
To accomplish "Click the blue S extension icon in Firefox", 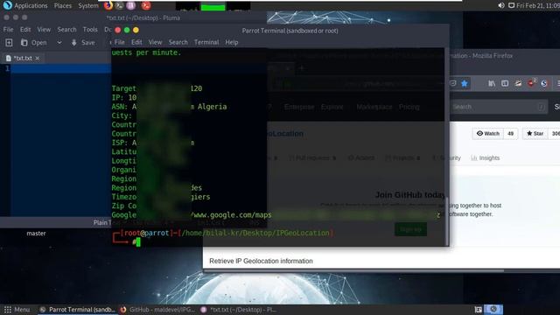I will [544, 84].
